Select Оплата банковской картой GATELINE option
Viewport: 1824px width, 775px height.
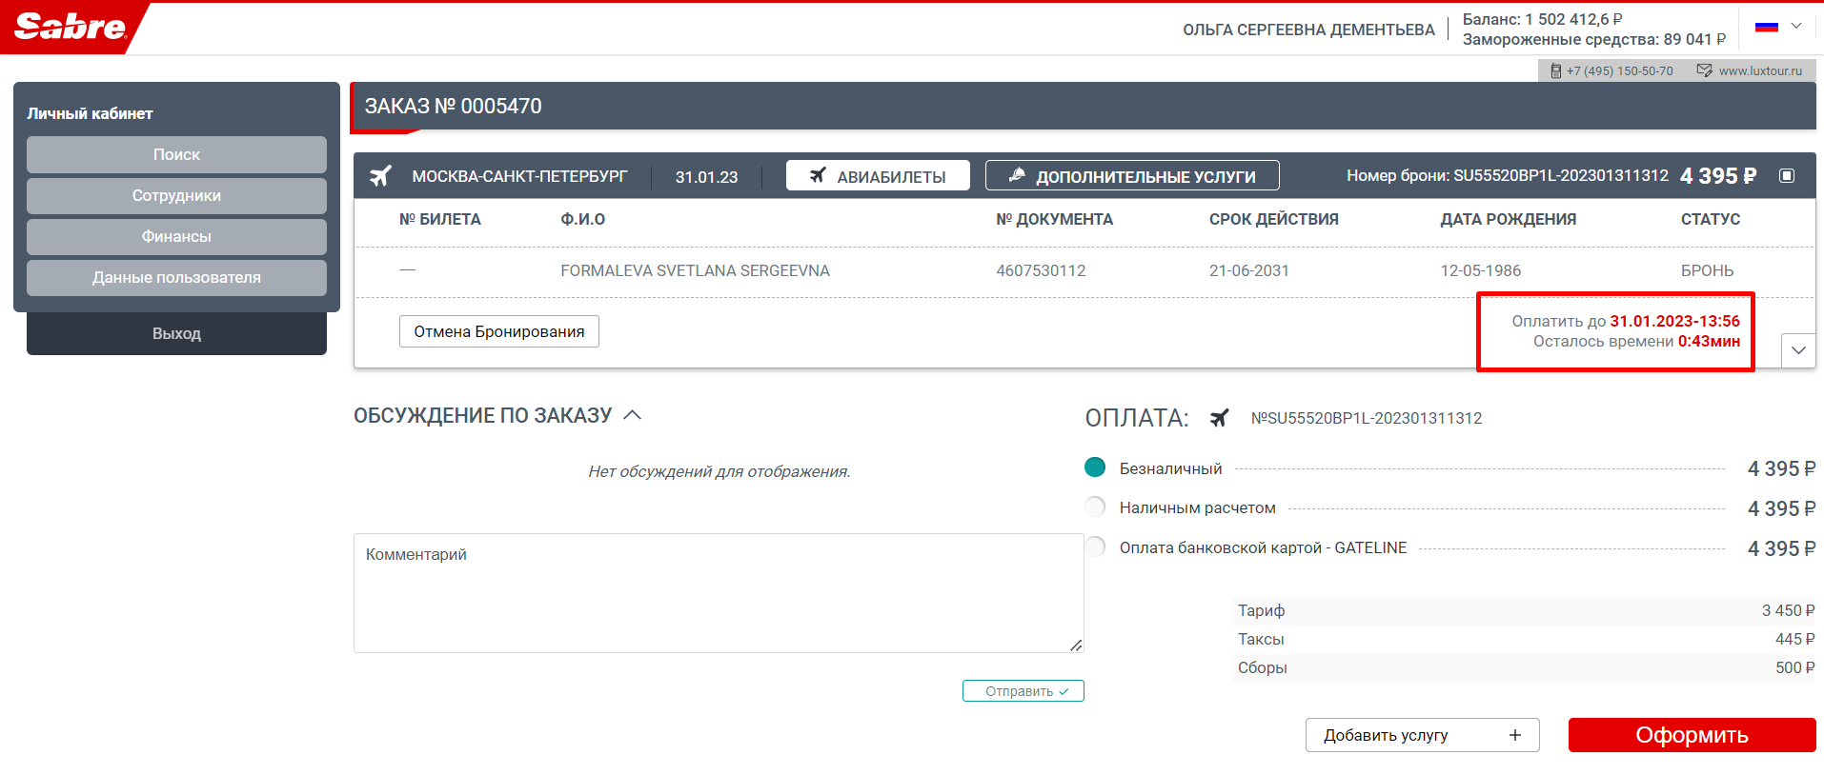(1095, 547)
